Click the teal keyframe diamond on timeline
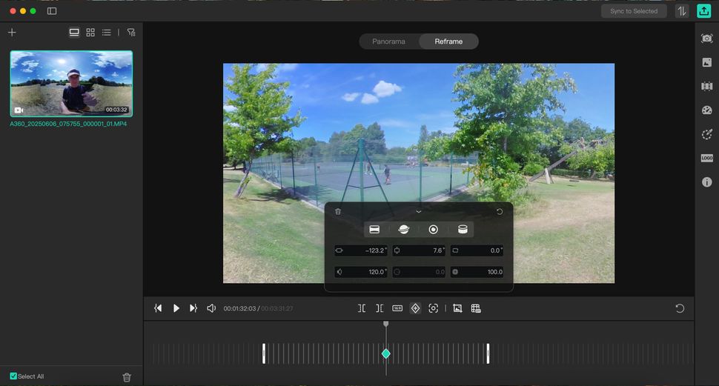The width and height of the screenshot is (719, 386). coord(386,353)
